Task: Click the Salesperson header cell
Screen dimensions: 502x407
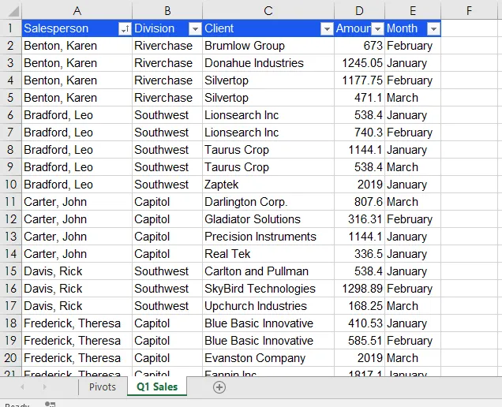Action: tap(77, 28)
